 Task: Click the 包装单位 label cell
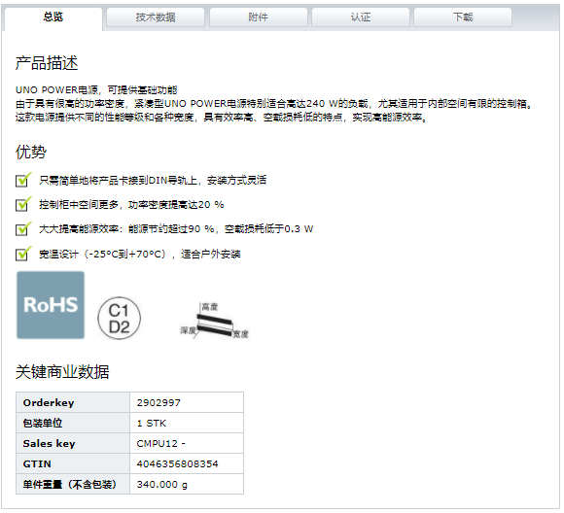[x=73, y=423]
